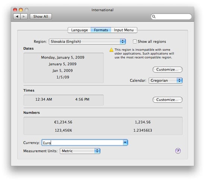Screen dimensions: 205x181
Task: Click the forward navigation arrow
Action: coord(24,16)
